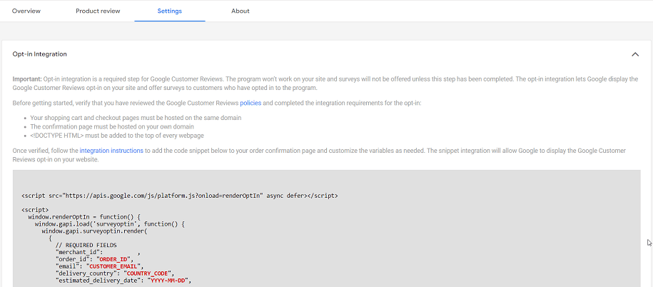Screen dimensions: 653x287
Task: Click the Opt-in Integration section title
Action: 40,54
